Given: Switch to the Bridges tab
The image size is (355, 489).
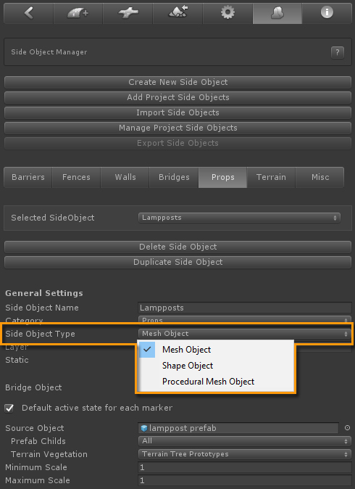Looking at the screenshot, I should pyautogui.click(x=174, y=177).
